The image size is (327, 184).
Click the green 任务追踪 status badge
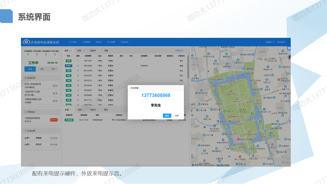click(x=68, y=120)
